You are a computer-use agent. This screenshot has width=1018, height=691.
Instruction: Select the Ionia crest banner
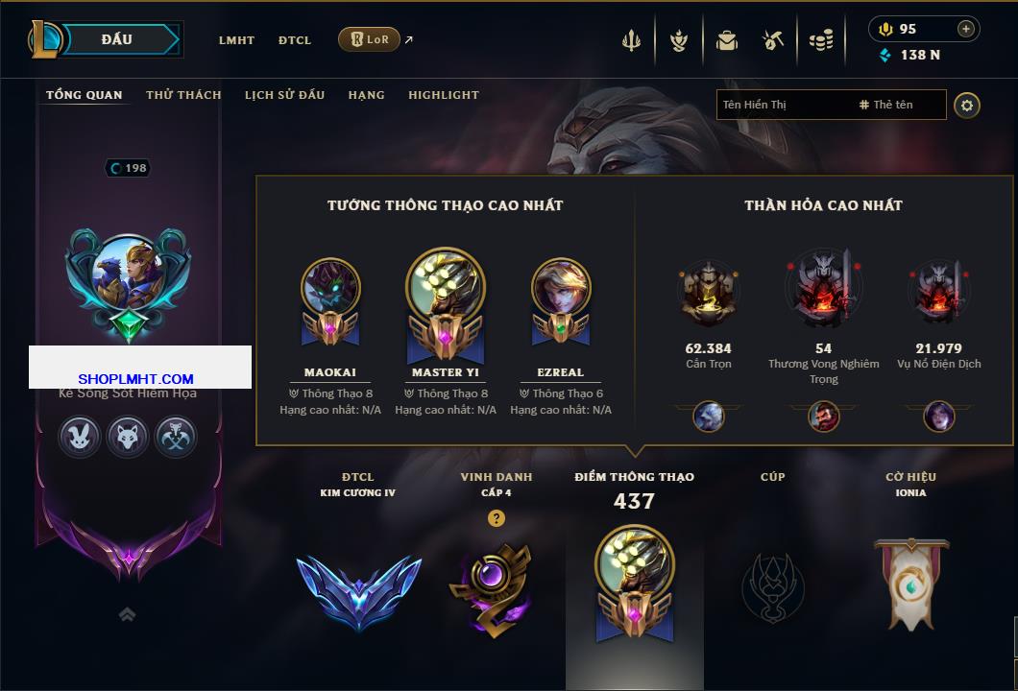point(910,584)
